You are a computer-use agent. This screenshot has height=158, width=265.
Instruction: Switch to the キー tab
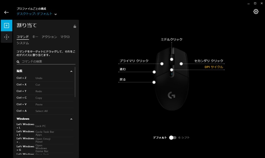coord(35,37)
